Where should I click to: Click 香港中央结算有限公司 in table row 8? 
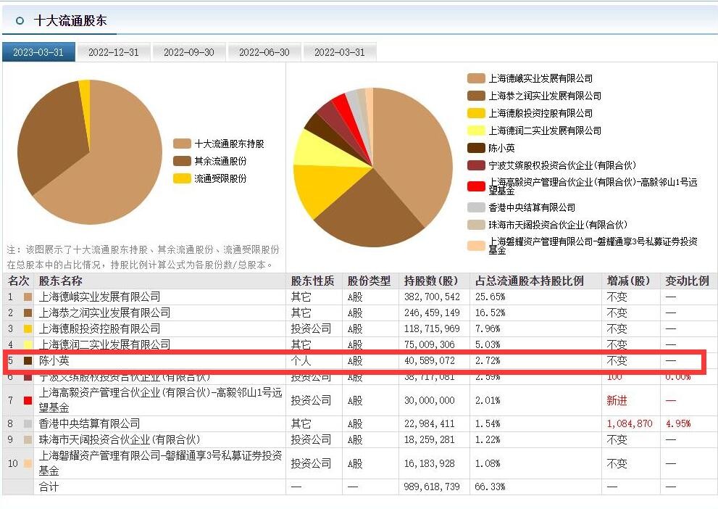pyautogui.click(x=89, y=423)
